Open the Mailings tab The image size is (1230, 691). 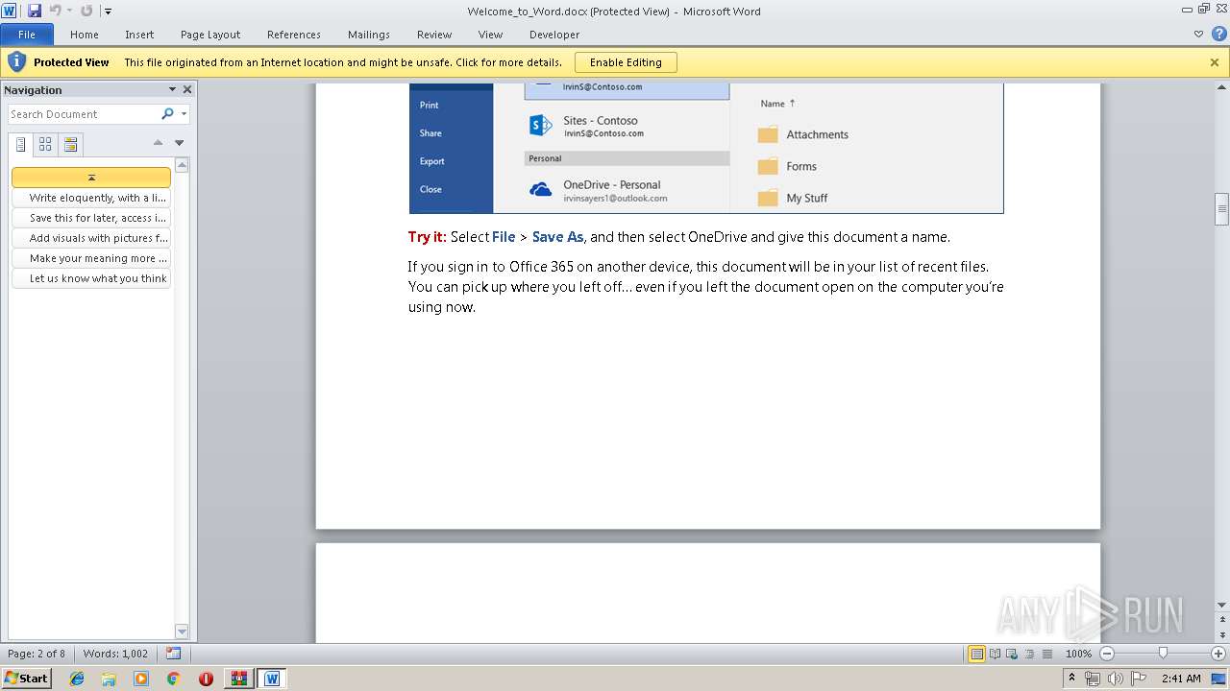point(369,35)
